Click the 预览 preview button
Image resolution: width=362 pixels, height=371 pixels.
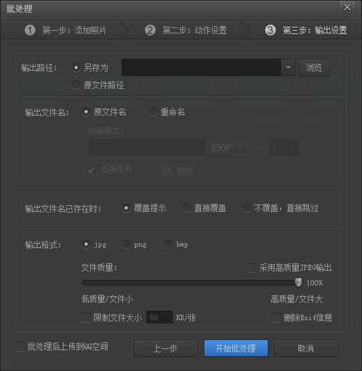(176, 171)
